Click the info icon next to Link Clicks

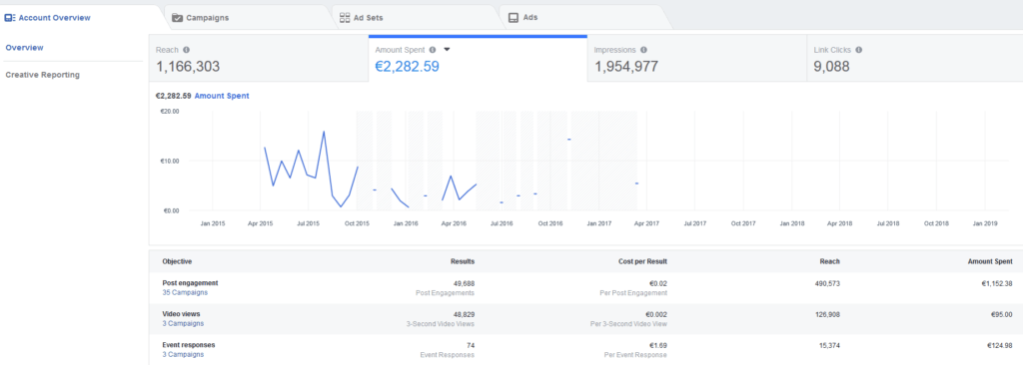click(858, 50)
